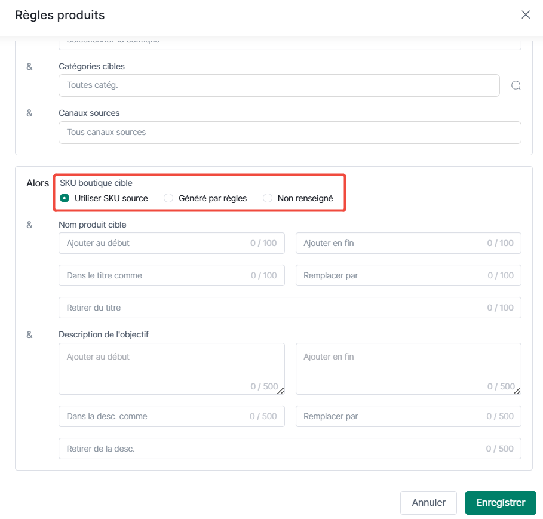Click description Ajouter en fin textarea
The height and width of the screenshot is (519, 543).
408,368
